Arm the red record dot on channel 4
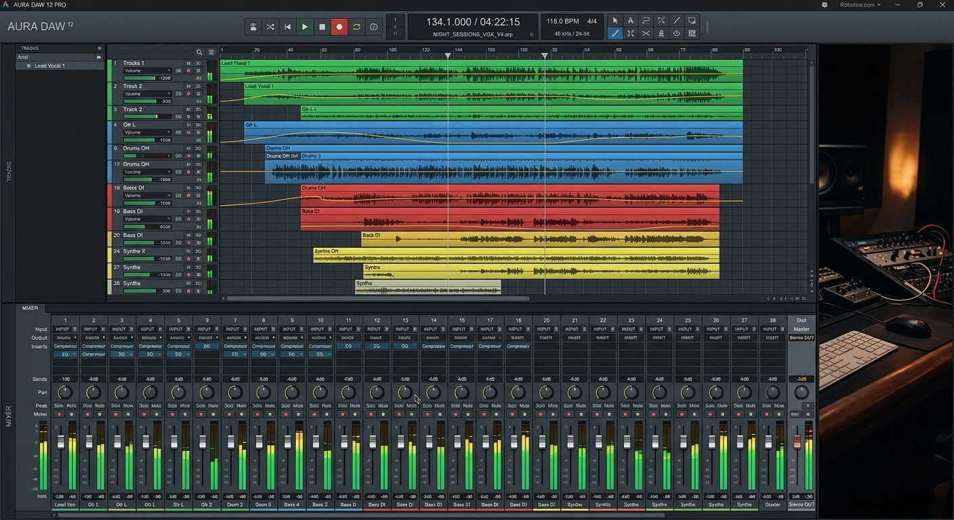954x520 pixels. click(144, 414)
